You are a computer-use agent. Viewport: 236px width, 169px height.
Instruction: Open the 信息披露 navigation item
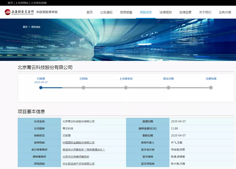coord(126,12)
